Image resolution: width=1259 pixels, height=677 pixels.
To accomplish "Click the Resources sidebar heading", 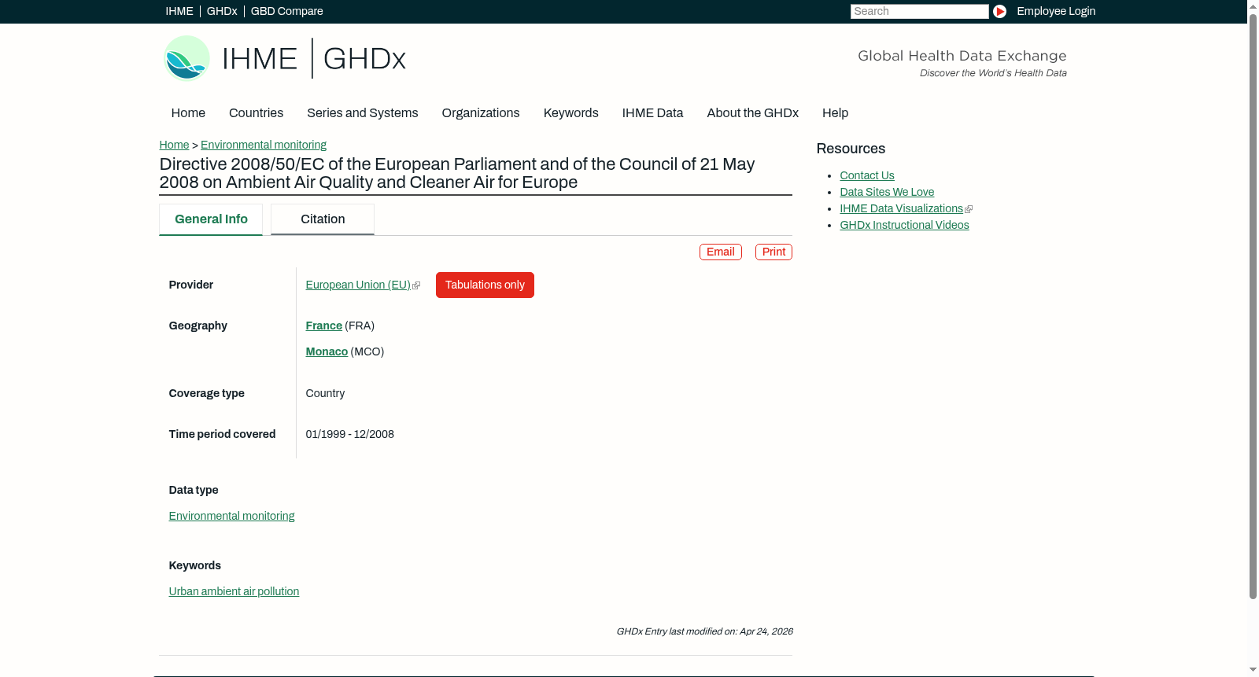I will 851,149.
